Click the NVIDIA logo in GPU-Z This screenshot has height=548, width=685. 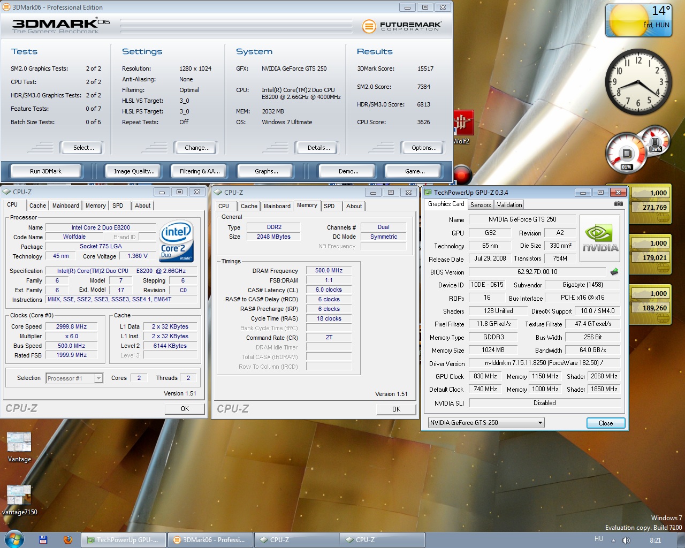tap(600, 238)
